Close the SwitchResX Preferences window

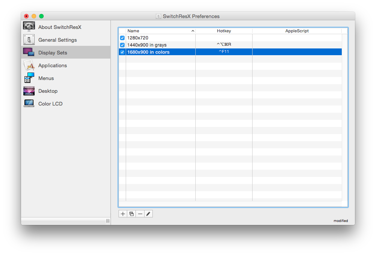tap(26, 16)
